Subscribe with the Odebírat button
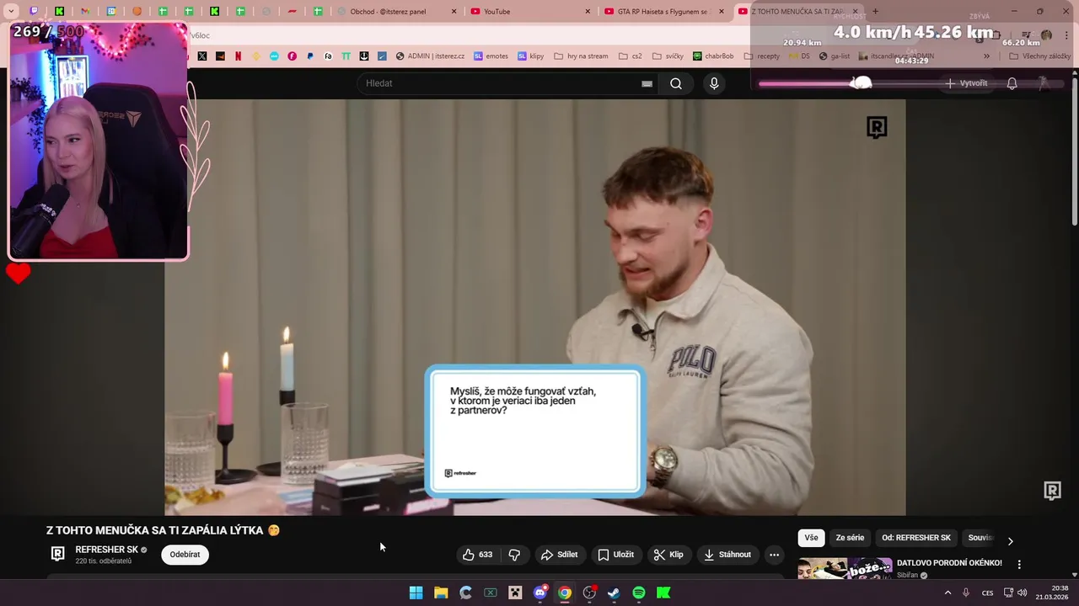This screenshot has width=1079, height=606. pos(185,555)
